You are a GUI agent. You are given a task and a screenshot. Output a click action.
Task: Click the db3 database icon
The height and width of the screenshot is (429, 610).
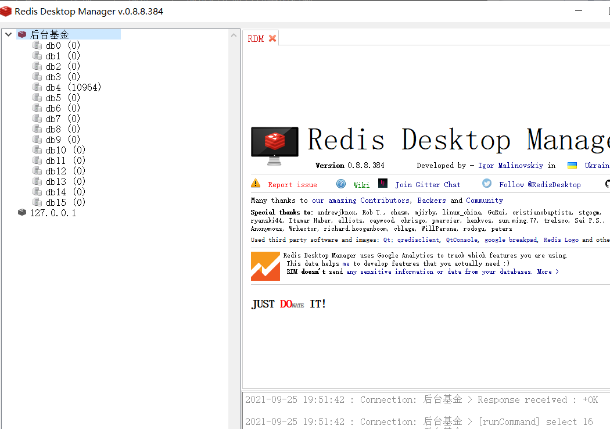tap(37, 77)
